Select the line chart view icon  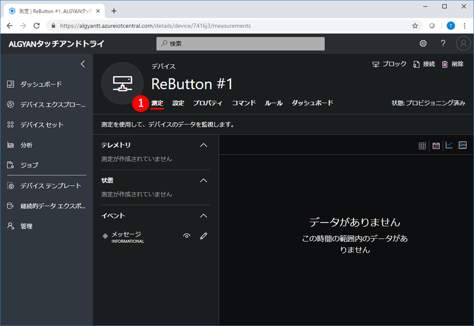[x=449, y=145]
